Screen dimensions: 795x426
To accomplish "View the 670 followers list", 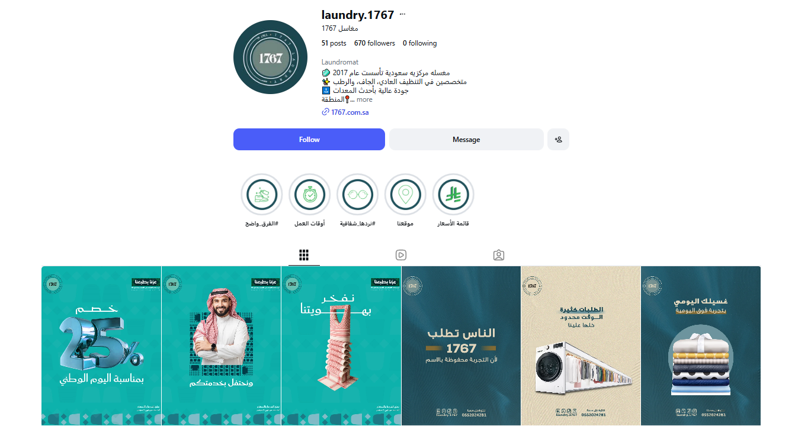I will [x=374, y=43].
